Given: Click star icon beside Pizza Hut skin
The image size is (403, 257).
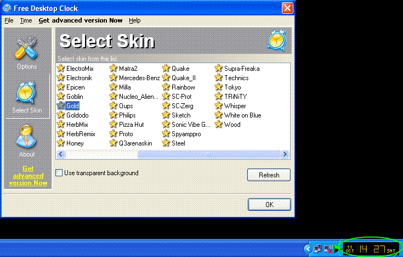Looking at the screenshot, I should click(x=113, y=125).
